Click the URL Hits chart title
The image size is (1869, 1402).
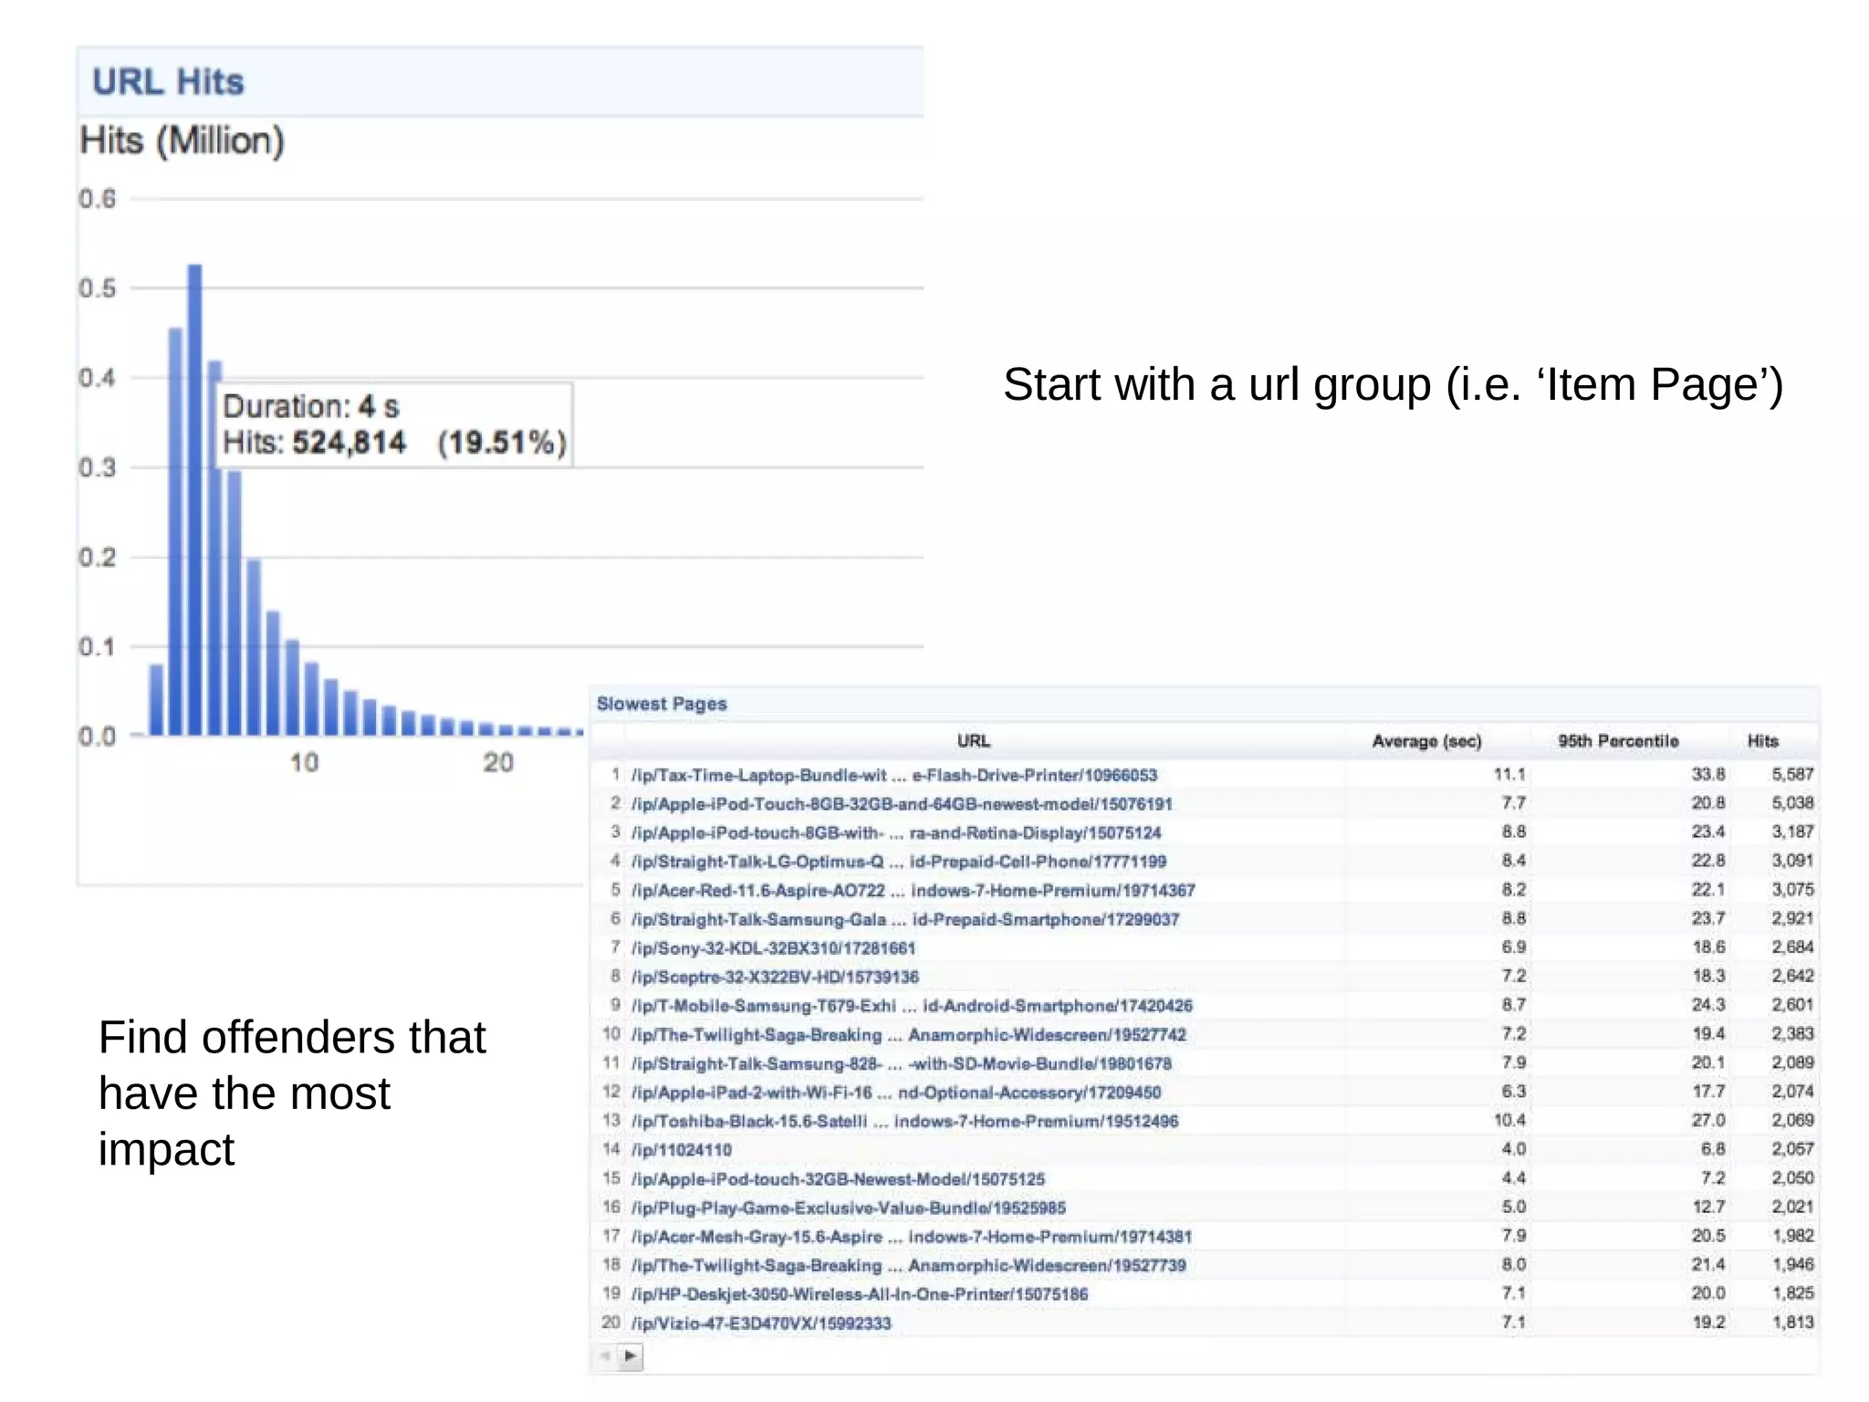[x=169, y=82]
